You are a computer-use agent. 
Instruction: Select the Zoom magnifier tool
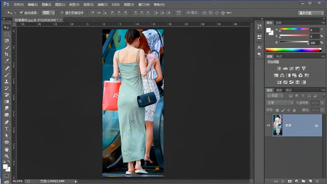6,156
